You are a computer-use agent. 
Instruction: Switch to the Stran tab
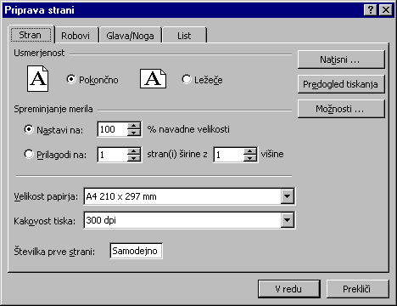tap(31, 35)
